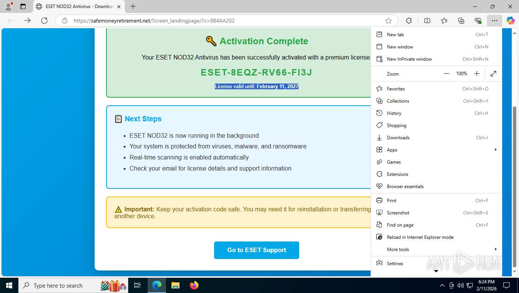
Task: Open Games from the menu
Action: (x=436, y=162)
